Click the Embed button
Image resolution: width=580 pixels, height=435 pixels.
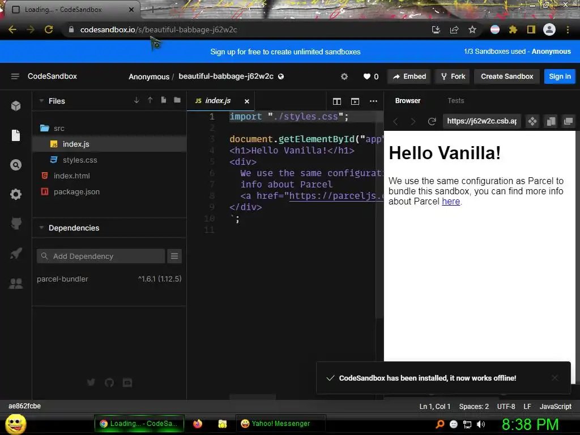click(x=410, y=76)
